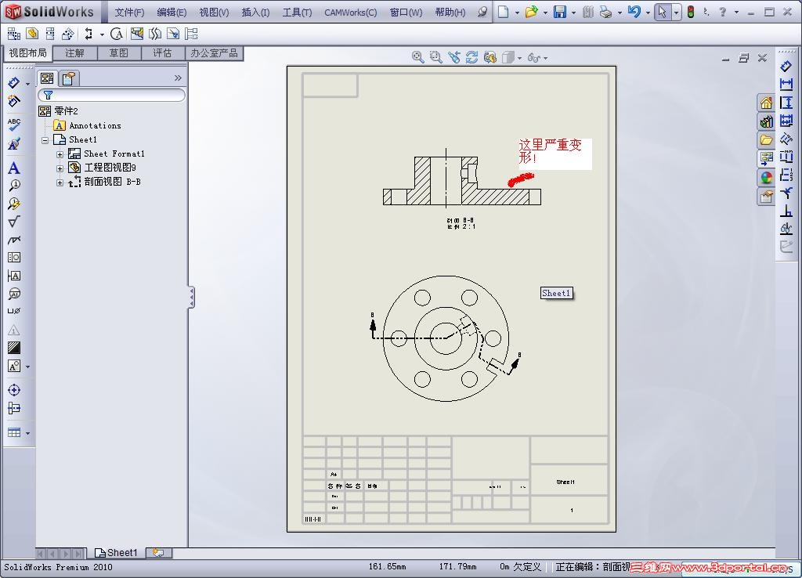Click the Rebuild traffic light icon
This screenshot has width=802, height=578.
tap(691, 12)
